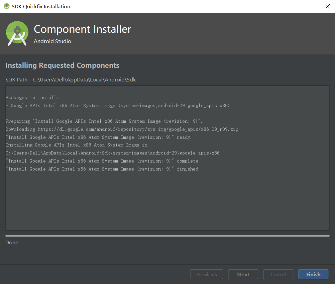Click the disabled Cancel button
The width and height of the screenshot is (335, 284).
point(278,274)
